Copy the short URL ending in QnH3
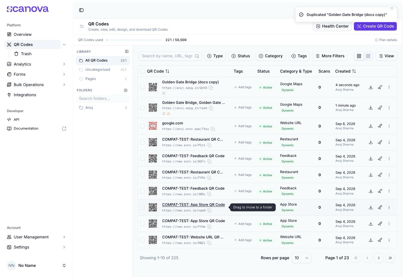This screenshot has height=277, width=404. pos(211,88)
